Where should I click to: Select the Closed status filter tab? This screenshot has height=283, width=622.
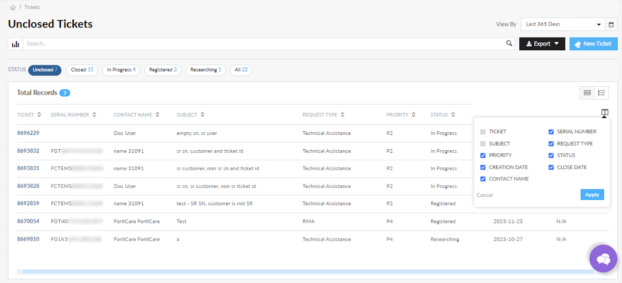(82, 70)
